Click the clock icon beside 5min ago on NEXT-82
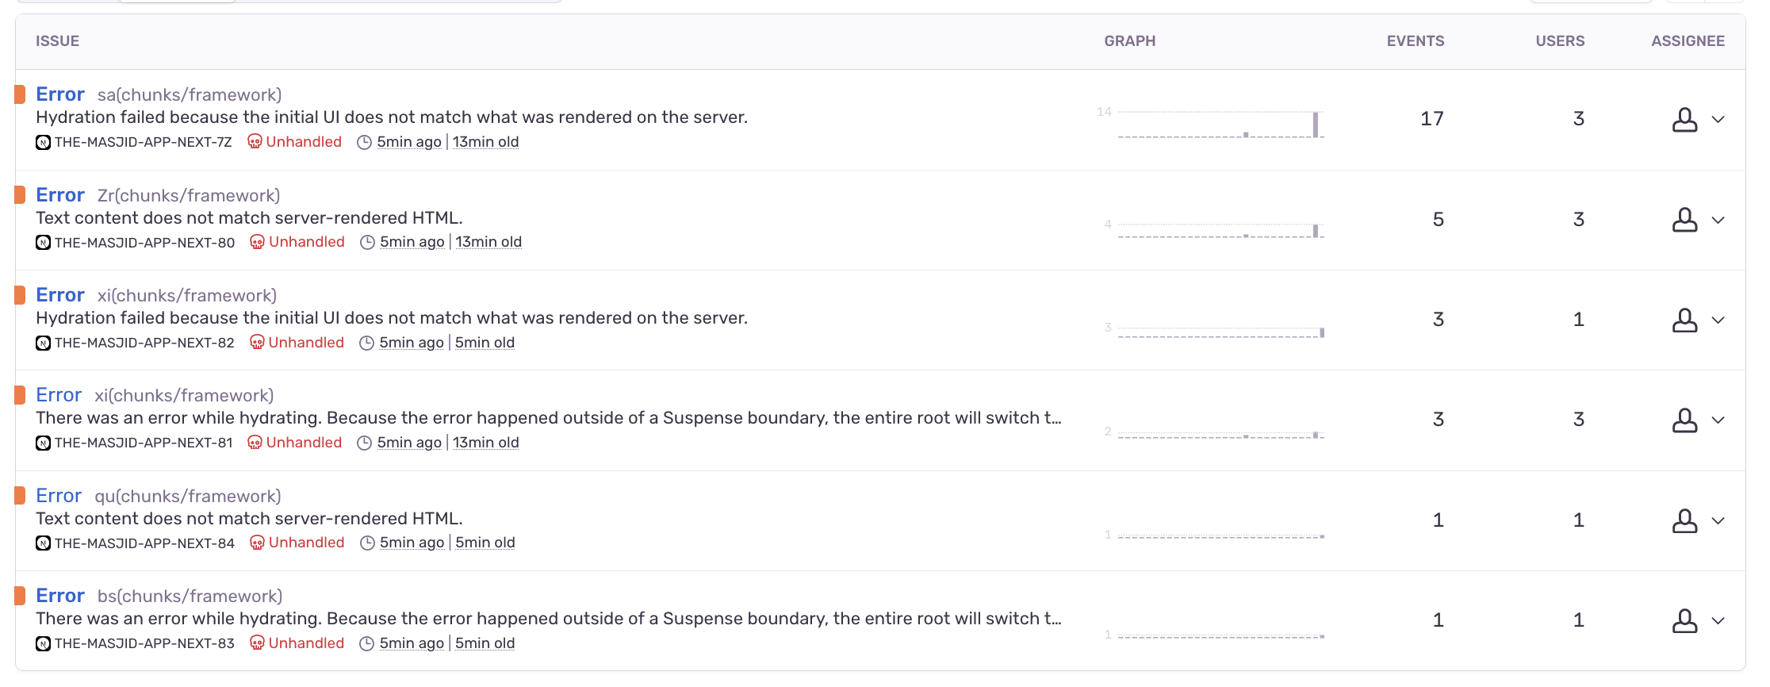Viewport: 1770px width, 687px height. coord(367,343)
